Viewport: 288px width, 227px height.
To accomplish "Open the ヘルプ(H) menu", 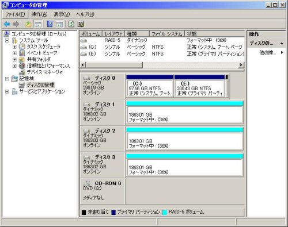I will pyautogui.click(x=85, y=14).
